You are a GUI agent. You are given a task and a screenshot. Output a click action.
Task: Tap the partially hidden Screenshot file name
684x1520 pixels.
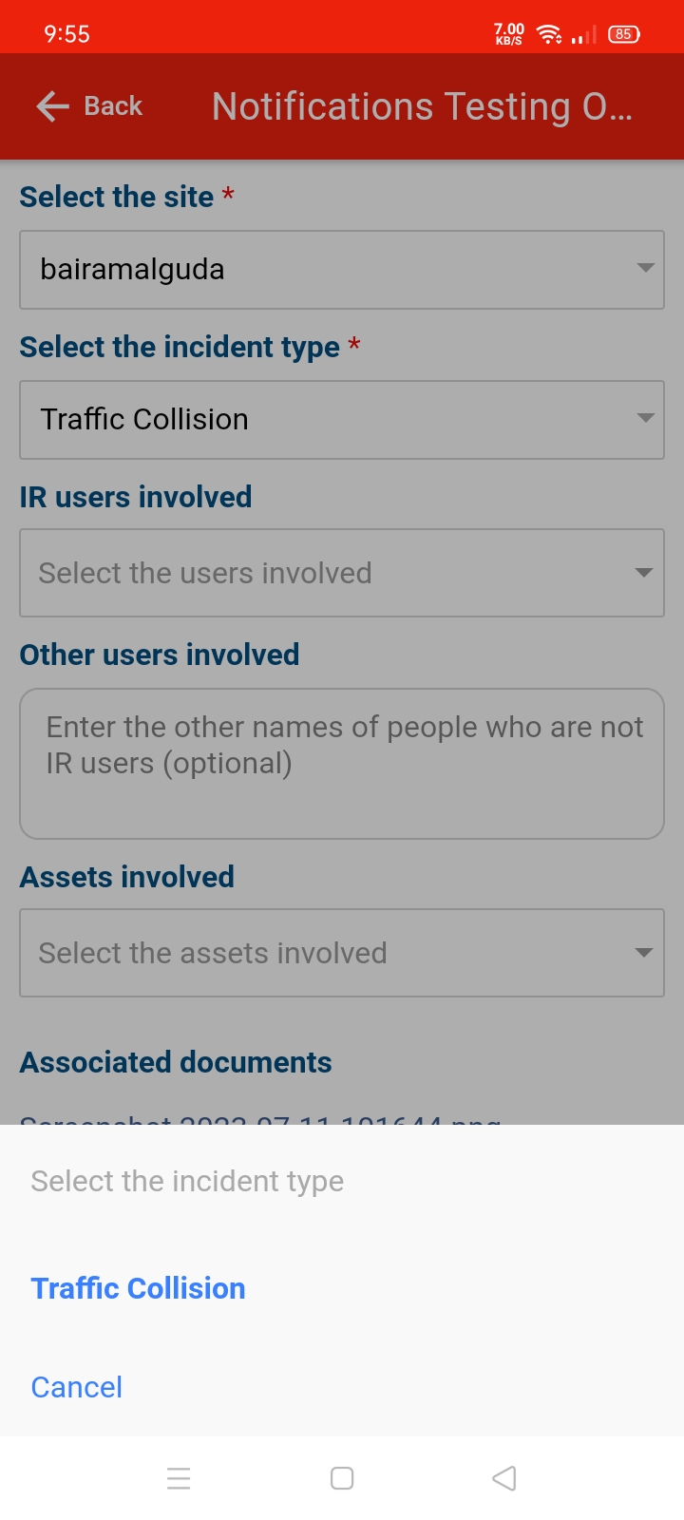click(x=260, y=1119)
